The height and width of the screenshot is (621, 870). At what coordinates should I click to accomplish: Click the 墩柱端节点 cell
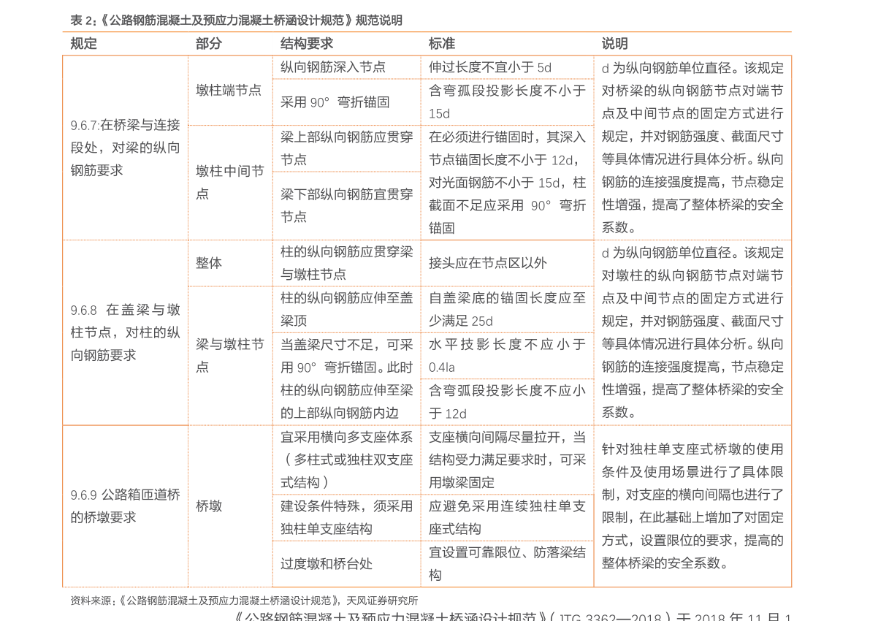click(x=229, y=91)
